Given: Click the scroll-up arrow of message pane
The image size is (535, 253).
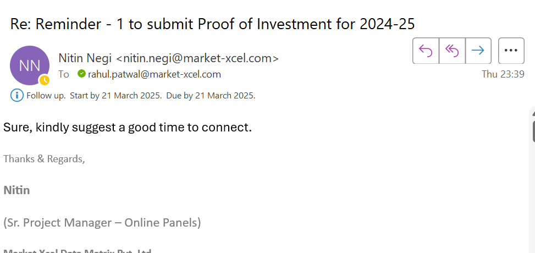Looking at the screenshot, I should click(x=534, y=114).
